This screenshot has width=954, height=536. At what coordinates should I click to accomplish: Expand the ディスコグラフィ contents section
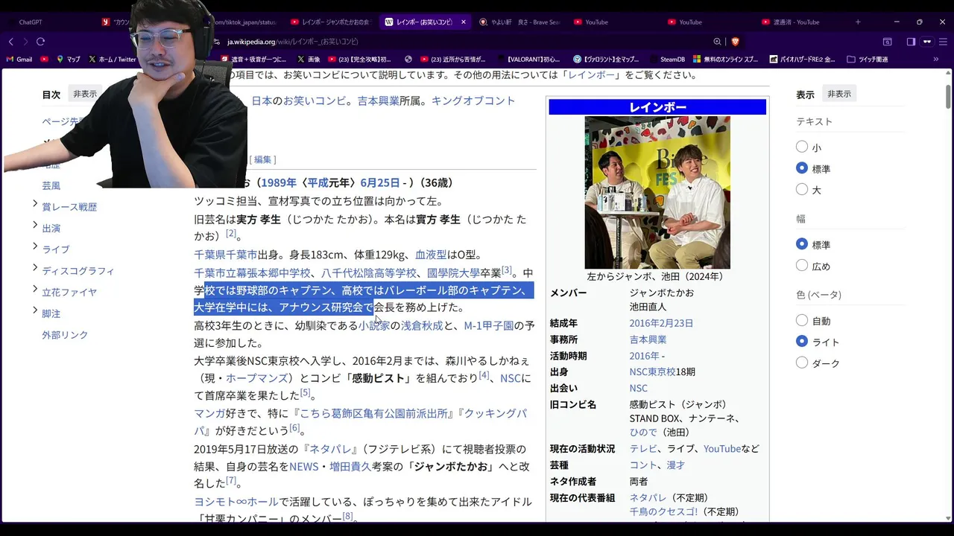[35, 268]
